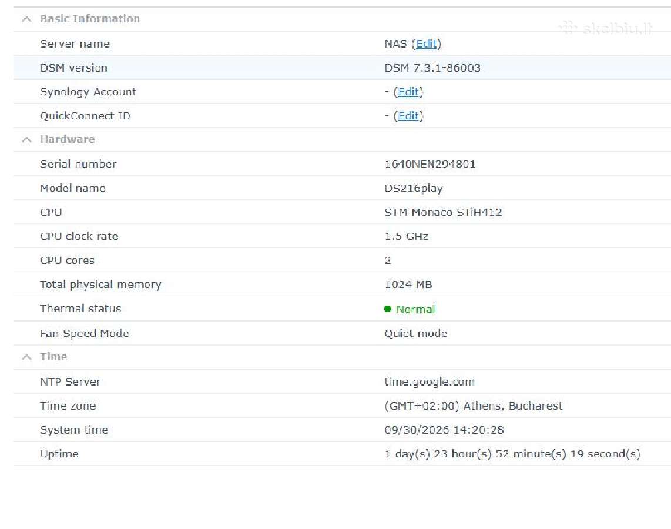Image resolution: width=671 pixels, height=529 pixels.
Task: Select the Model name label
Action: tap(72, 188)
